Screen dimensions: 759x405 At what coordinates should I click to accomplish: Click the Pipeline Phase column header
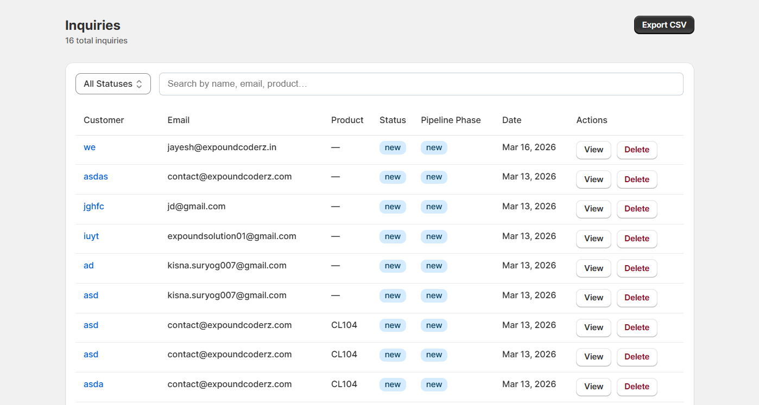point(451,120)
